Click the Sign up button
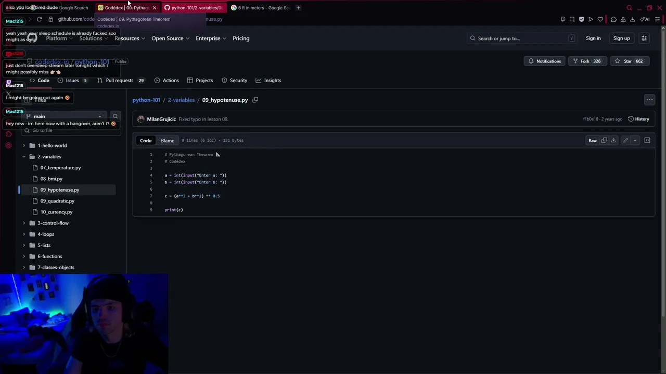This screenshot has width=666, height=374. (x=621, y=38)
